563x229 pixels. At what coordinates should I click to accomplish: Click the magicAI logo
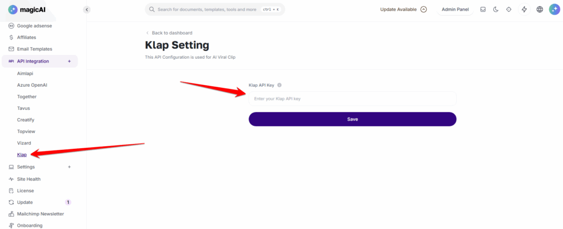point(27,10)
